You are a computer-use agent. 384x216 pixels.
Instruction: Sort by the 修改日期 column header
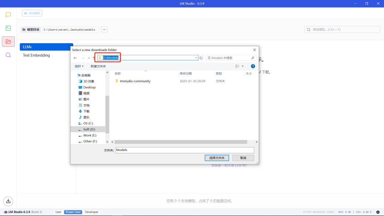pyautogui.click(x=186, y=73)
